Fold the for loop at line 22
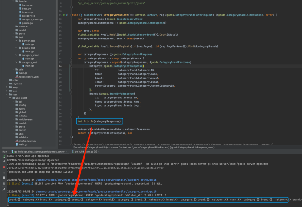 pyautogui.click(x=71, y=58)
